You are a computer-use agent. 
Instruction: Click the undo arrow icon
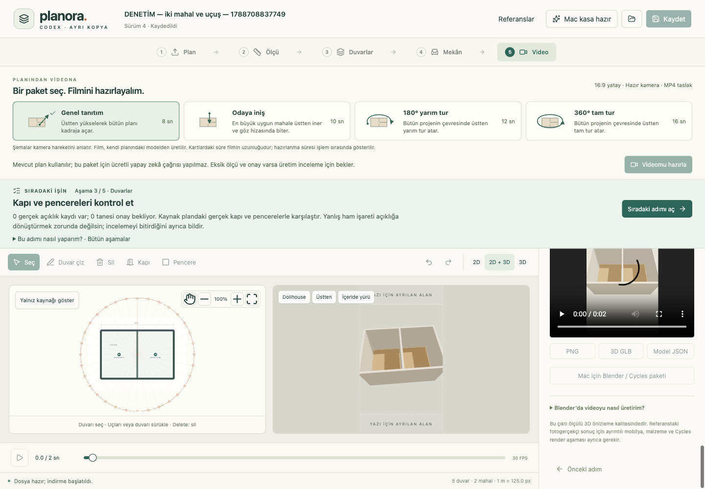429,262
